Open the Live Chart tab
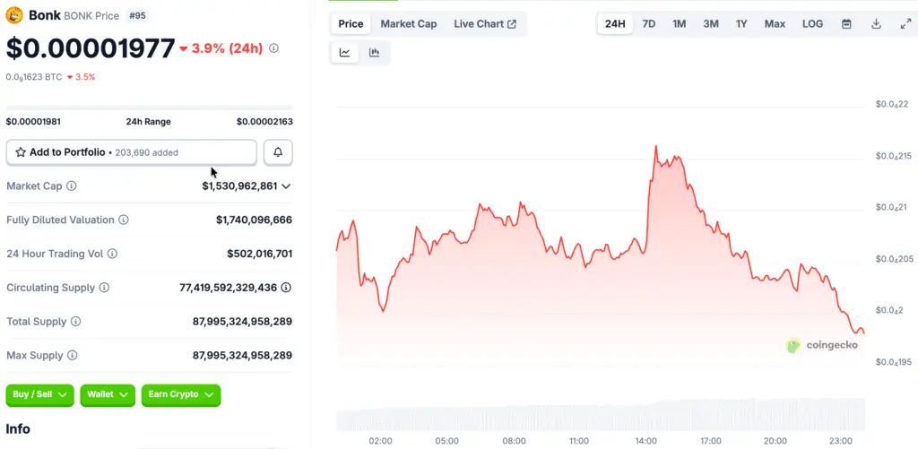This screenshot has height=449, width=918. click(485, 24)
